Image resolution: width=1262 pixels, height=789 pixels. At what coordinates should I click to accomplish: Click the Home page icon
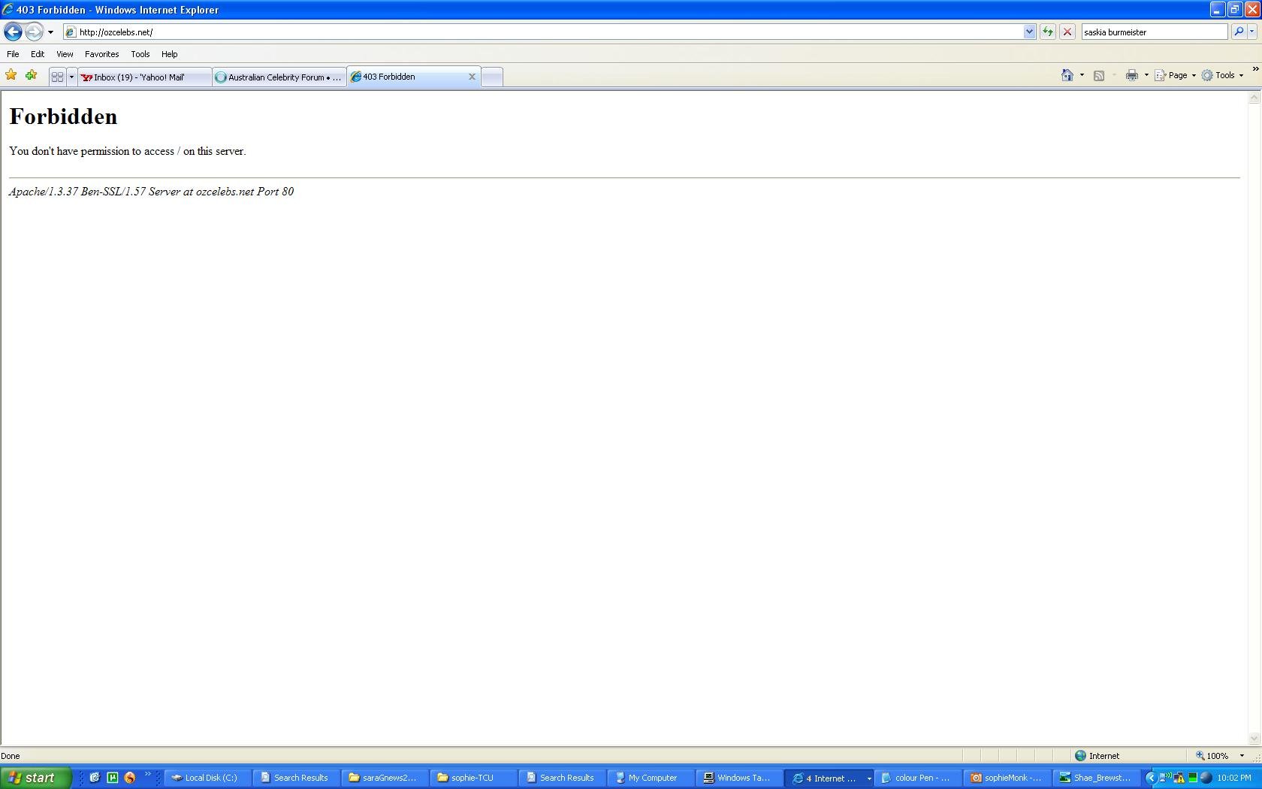click(x=1067, y=75)
